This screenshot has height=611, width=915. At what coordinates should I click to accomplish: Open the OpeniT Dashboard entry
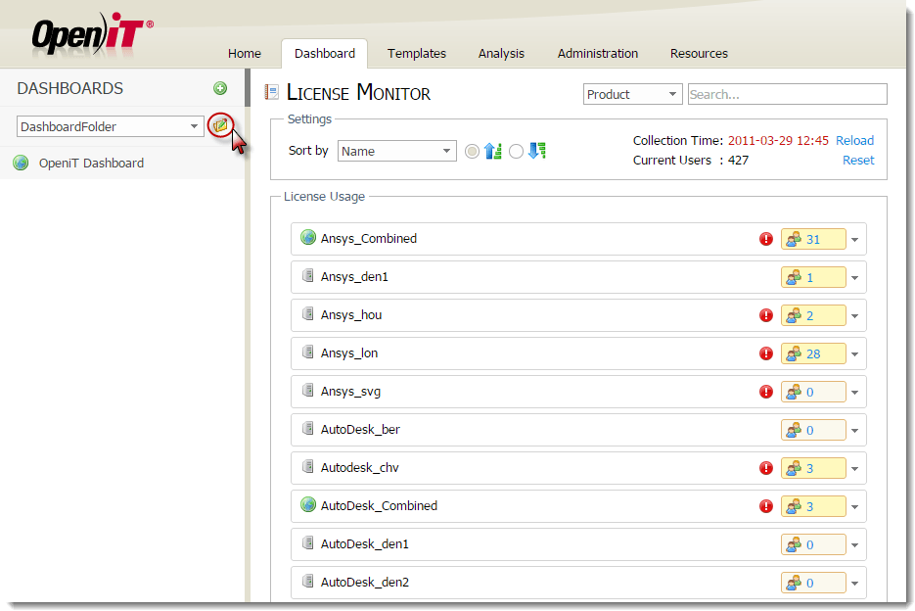[x=92, y=163]
